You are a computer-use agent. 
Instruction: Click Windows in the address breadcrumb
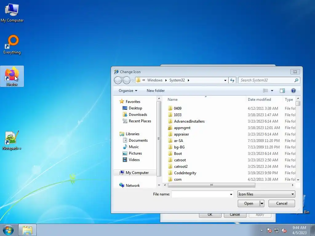[155, 80]
